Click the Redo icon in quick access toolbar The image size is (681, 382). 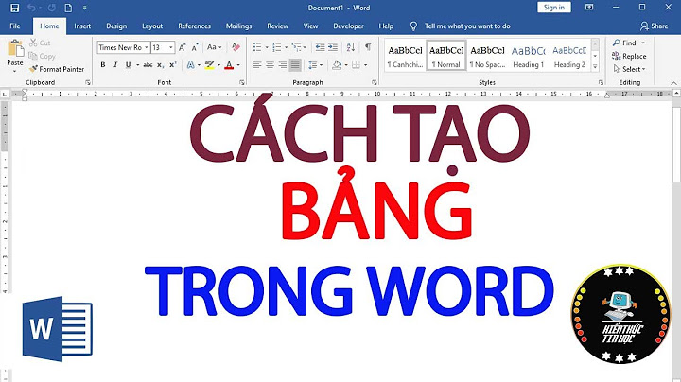(52, 8)
